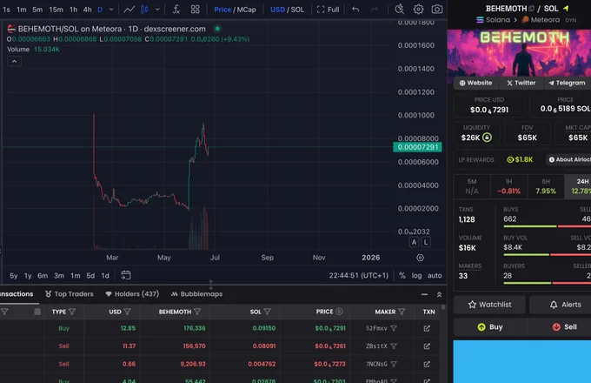Take a chart snapshot with camera icon
The image size is (591, 383).
click(437, 9)
